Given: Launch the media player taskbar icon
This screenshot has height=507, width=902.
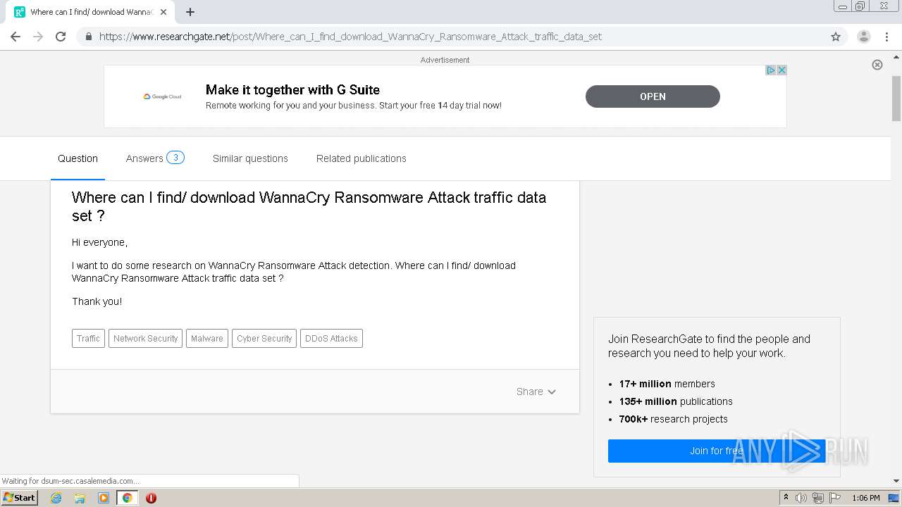Looking at the screenshot, I should [x=104, y=498].
